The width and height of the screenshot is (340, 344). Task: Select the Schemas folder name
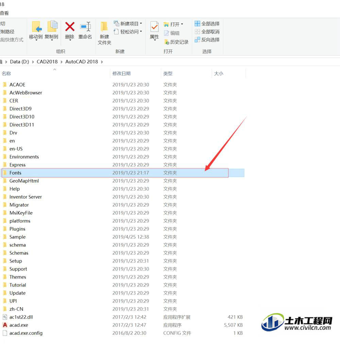point(19,253)
